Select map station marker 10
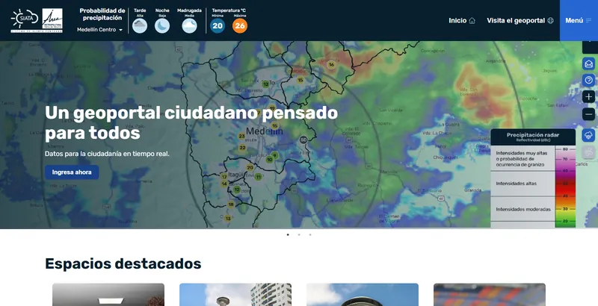The width and height of the screenshot is (598, 306). [270, 160]
